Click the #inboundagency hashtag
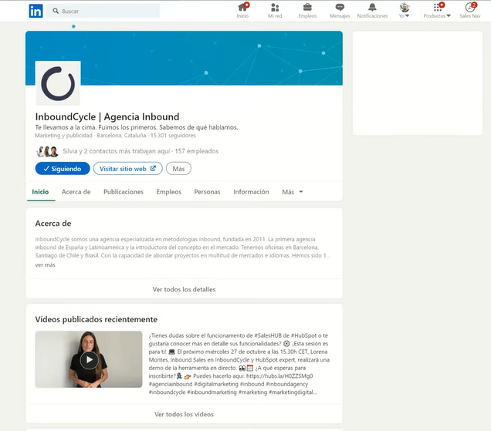 click(287, 384)
